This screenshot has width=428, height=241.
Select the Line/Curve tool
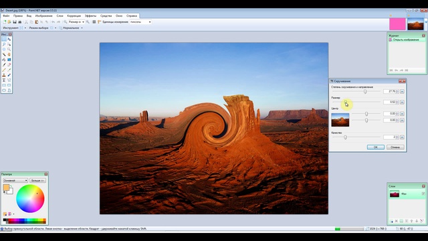click(x=9, y=80)
